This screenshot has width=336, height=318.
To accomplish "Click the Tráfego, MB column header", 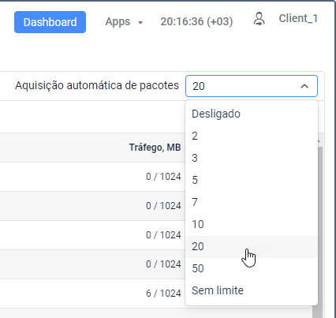I will [x=155, y=148].
